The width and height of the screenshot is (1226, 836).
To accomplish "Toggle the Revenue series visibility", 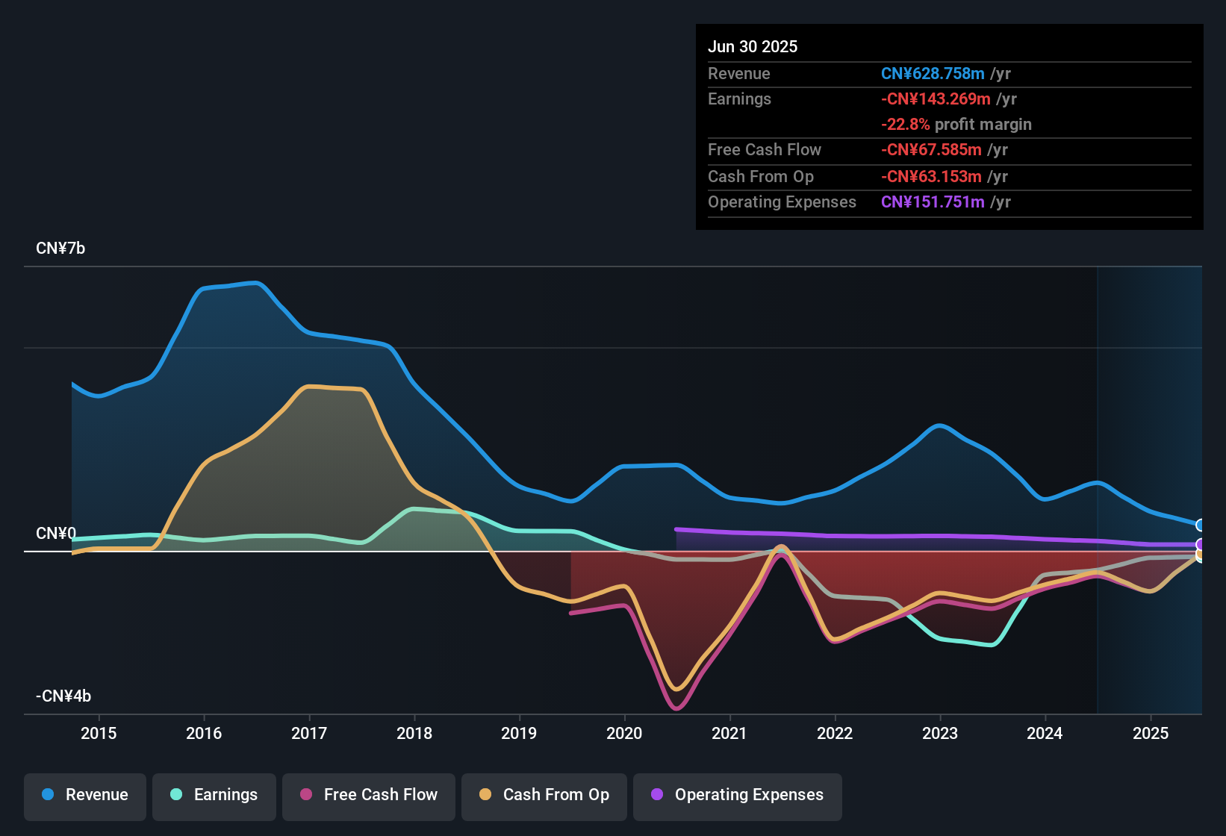I will coord(84,795).
